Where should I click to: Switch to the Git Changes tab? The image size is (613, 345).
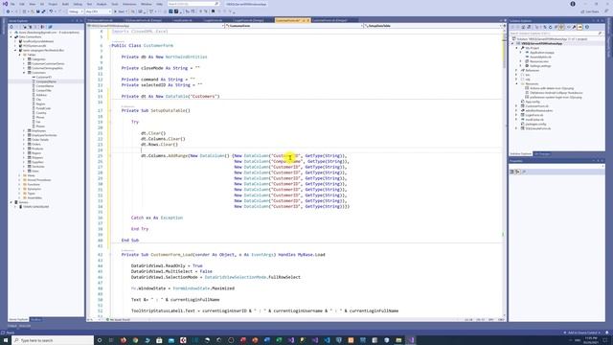pyautogui.click(x=542, y=153)
